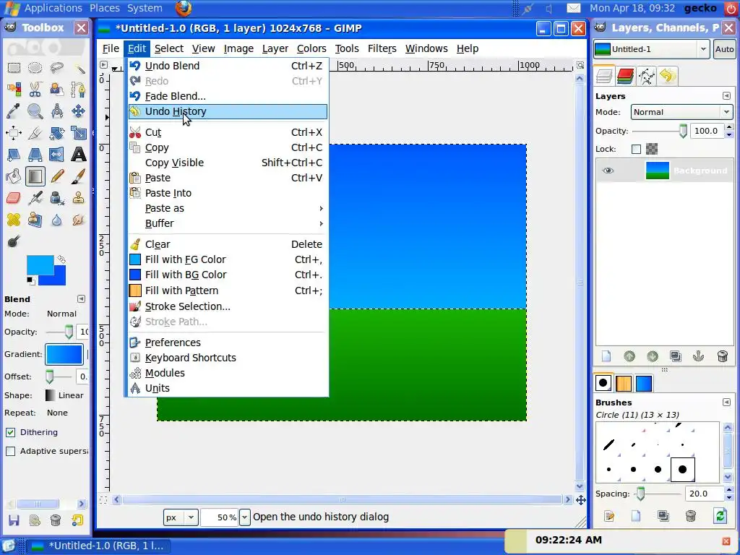Viewport: 740px width, 555px height.
Task: Select the Paintbrush tool
Action: tap(78, 176)
